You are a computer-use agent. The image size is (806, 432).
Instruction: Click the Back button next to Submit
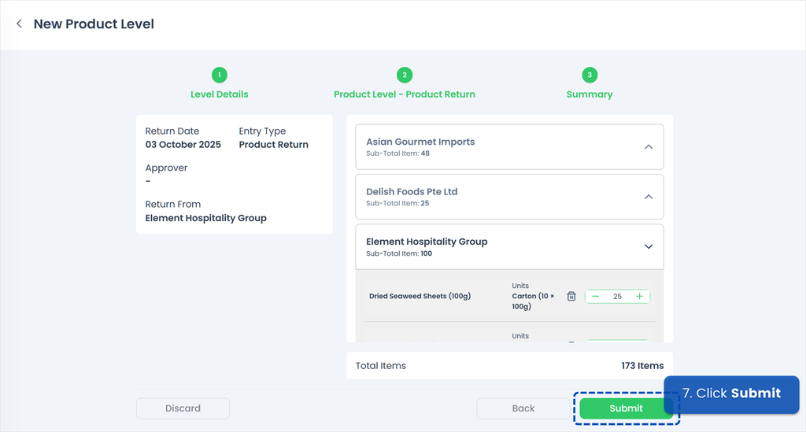(x=523, y=408)
